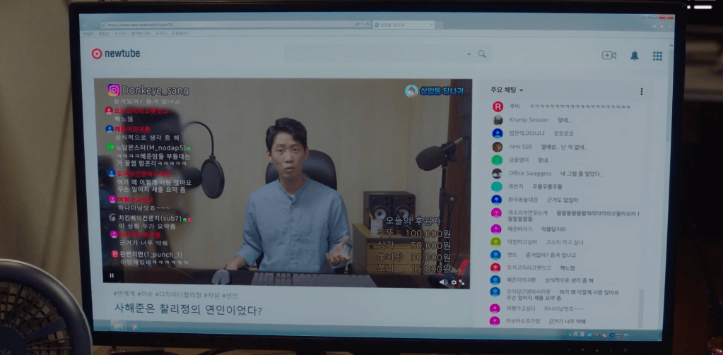Open video player settings gear

pos(454,282)
